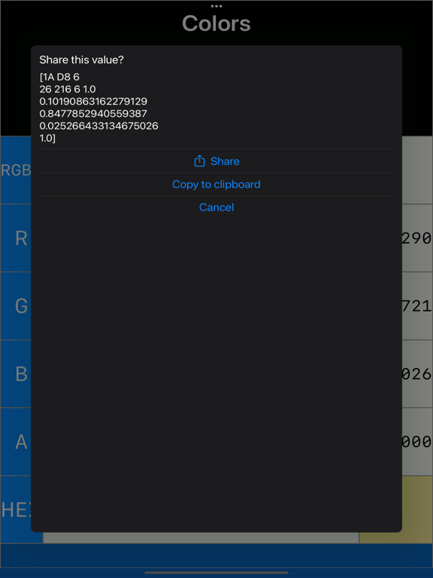Viewport: 433px width, 578px height.
Task: Tap the B channel label
Action: (21, 374)
